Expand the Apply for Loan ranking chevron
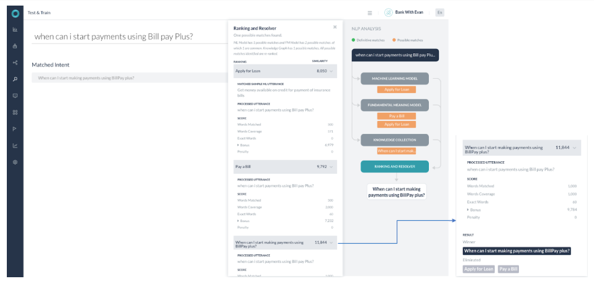 point(331,71)
